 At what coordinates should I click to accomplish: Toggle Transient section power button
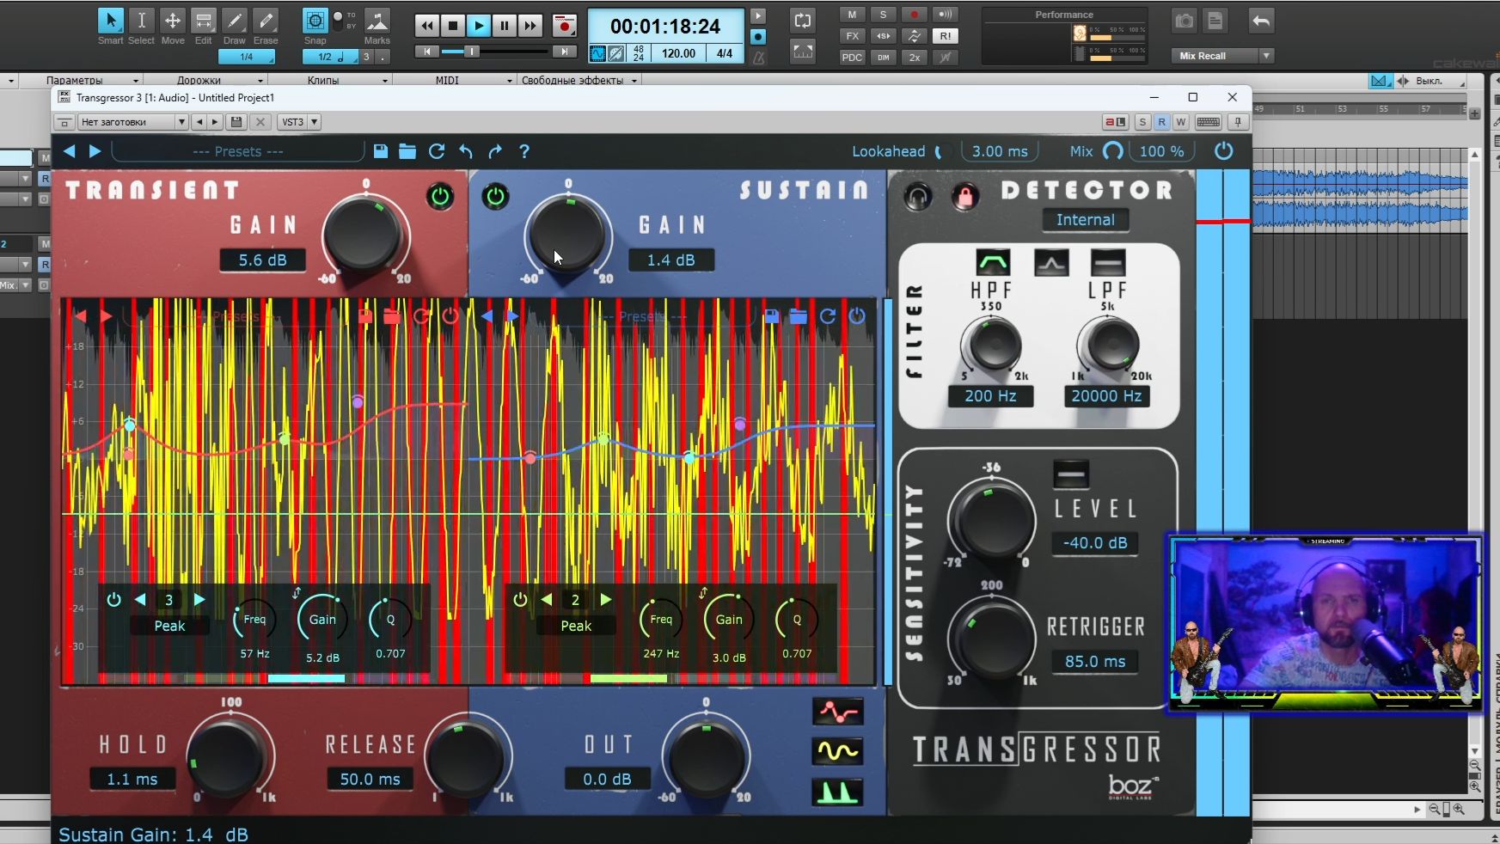[440, 197]
